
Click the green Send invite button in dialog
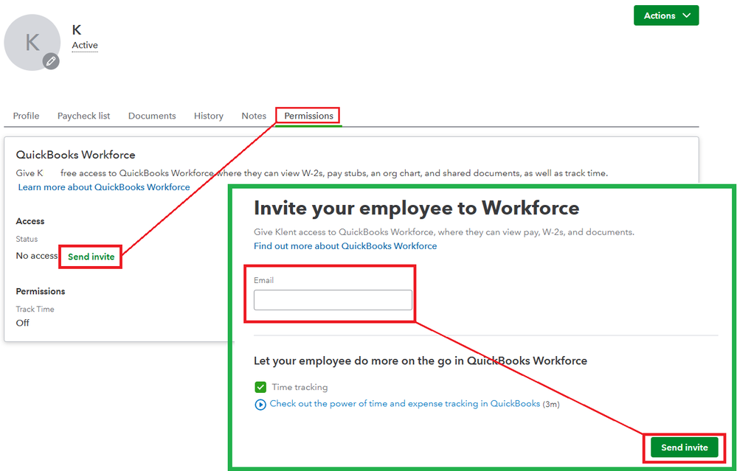[x=685, y=447]
